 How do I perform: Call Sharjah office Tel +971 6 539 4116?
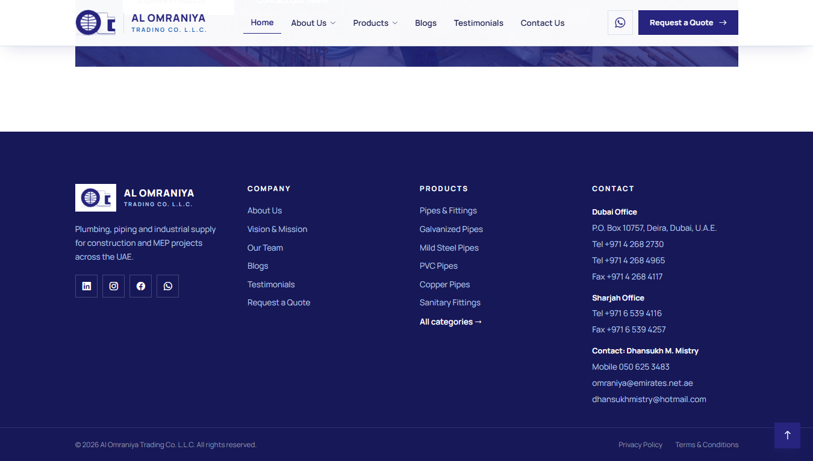627,313
